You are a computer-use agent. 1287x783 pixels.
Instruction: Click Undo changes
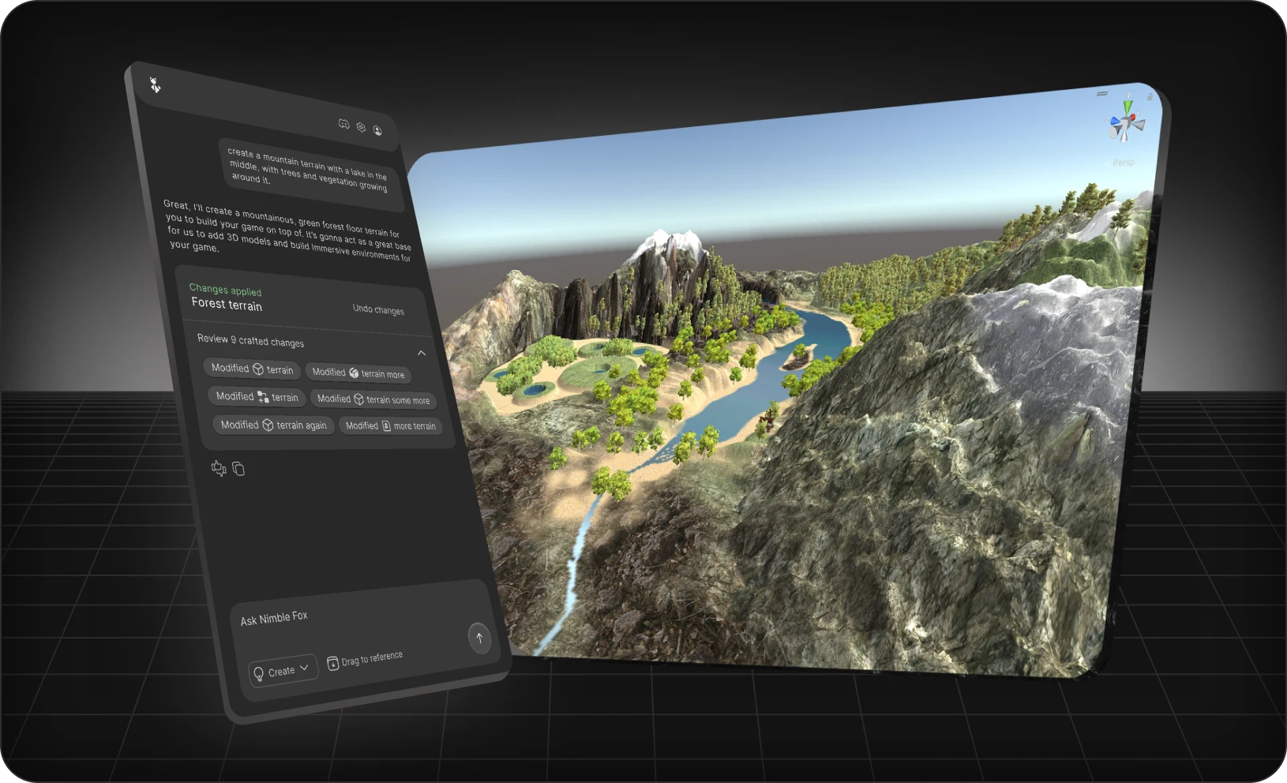[x=378, y=309]
